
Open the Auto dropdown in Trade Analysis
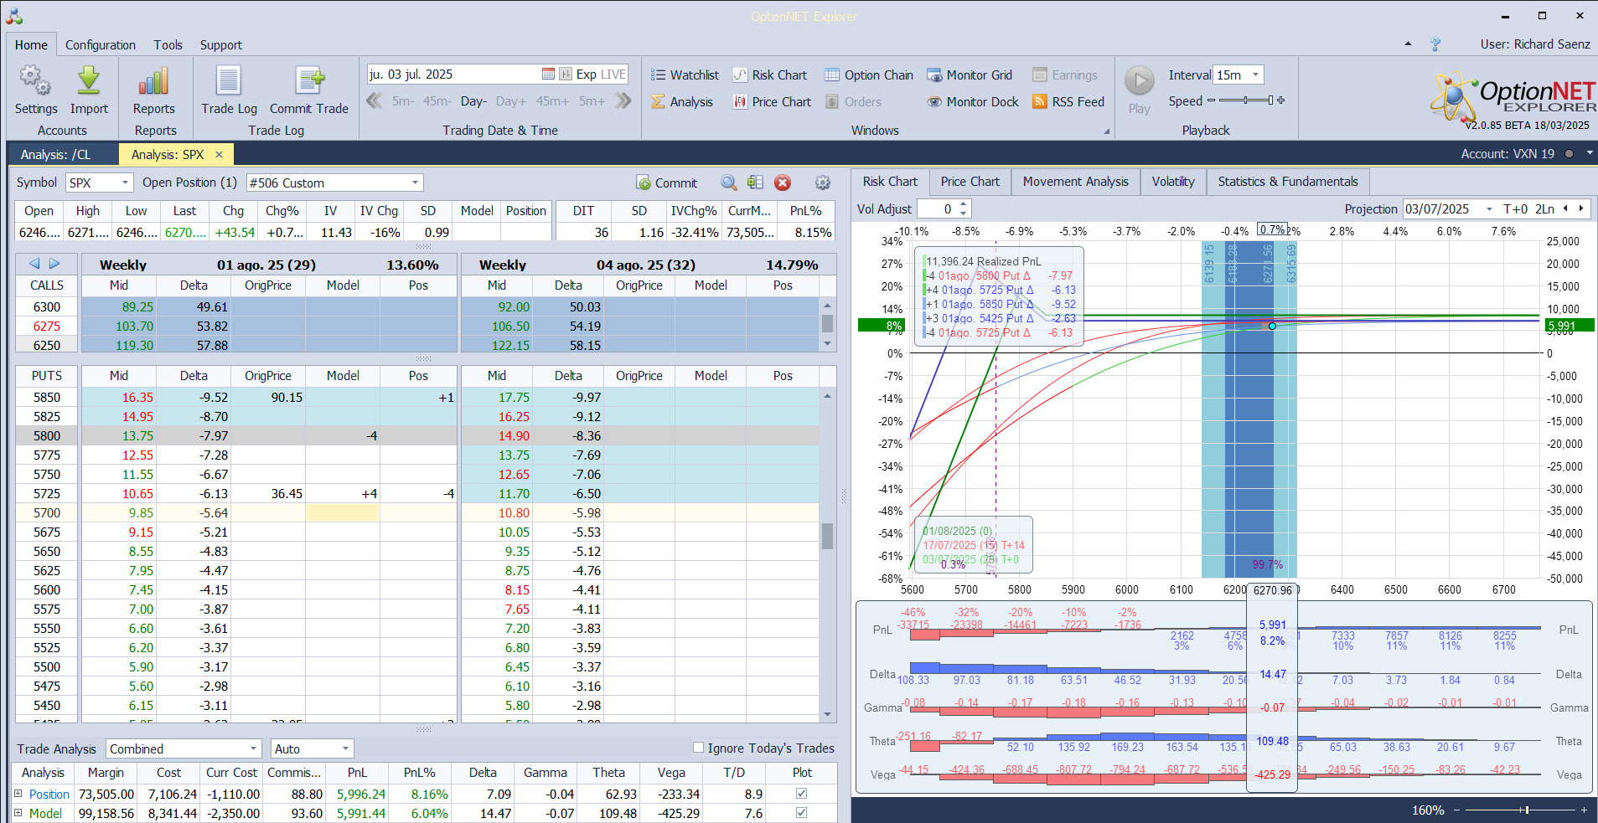(344, 748)
